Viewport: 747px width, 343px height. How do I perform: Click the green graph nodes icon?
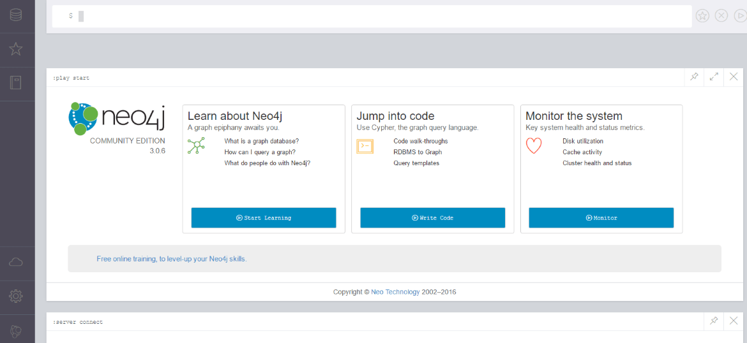pyautogui.click(x=196, y=145)
